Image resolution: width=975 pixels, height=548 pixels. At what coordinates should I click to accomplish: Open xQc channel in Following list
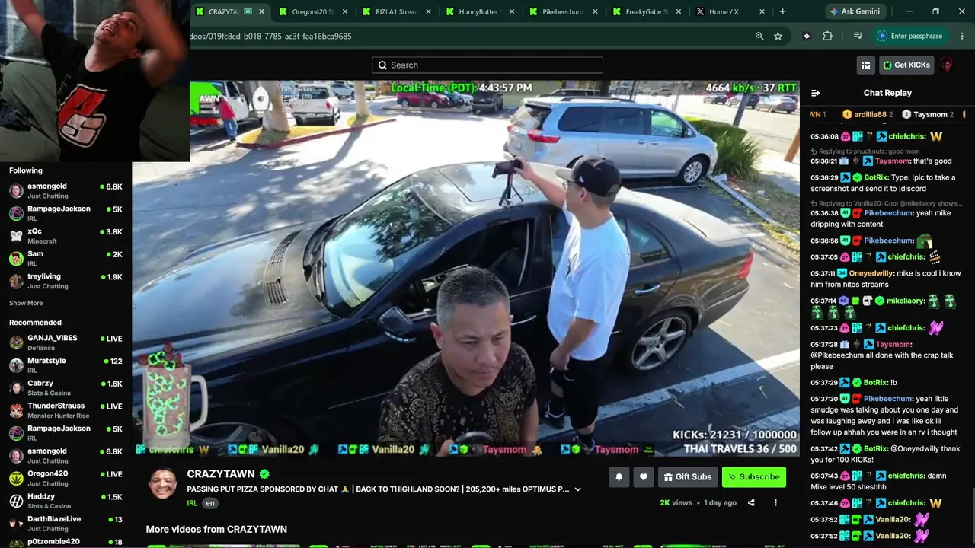click(66, 235)
